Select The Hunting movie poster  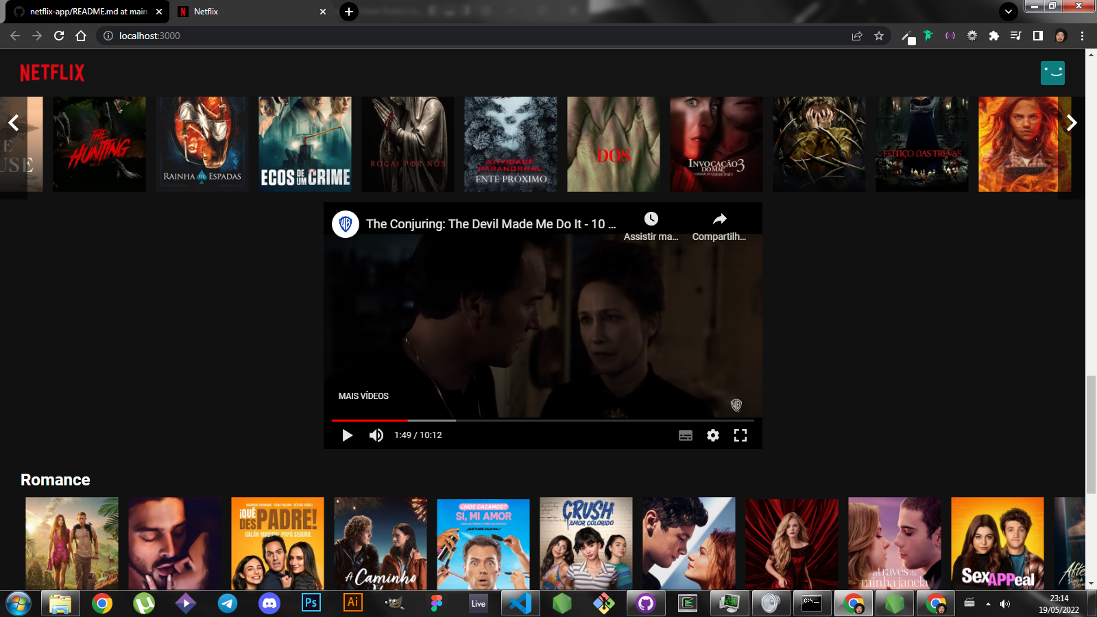[99, 144]
